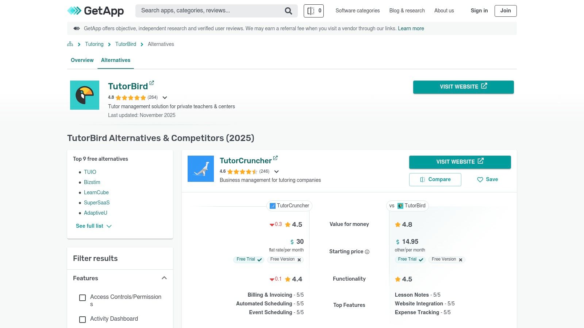
Task: Open the TUIO alternative link
Action: point(90,172)
